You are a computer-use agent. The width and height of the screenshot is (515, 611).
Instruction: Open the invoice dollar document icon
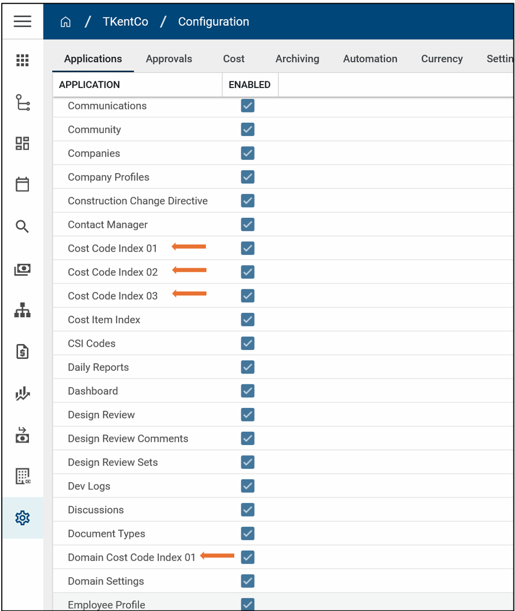pos(22,352)
